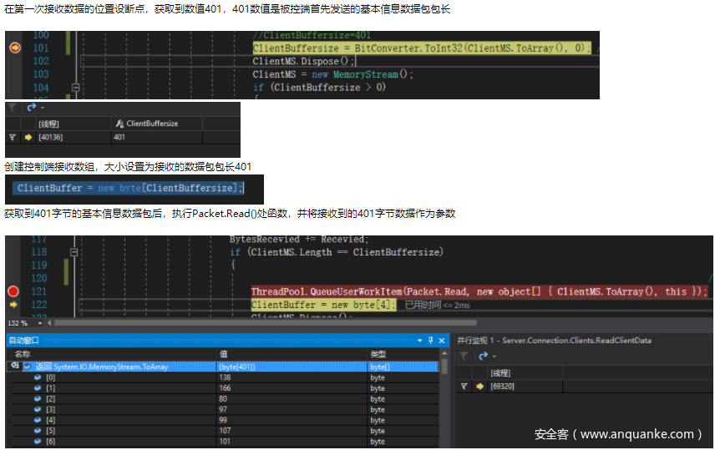Screen dimensions: 715x450
Task: Open the Autos window options dropdown arrow
Action: (419, 341)
